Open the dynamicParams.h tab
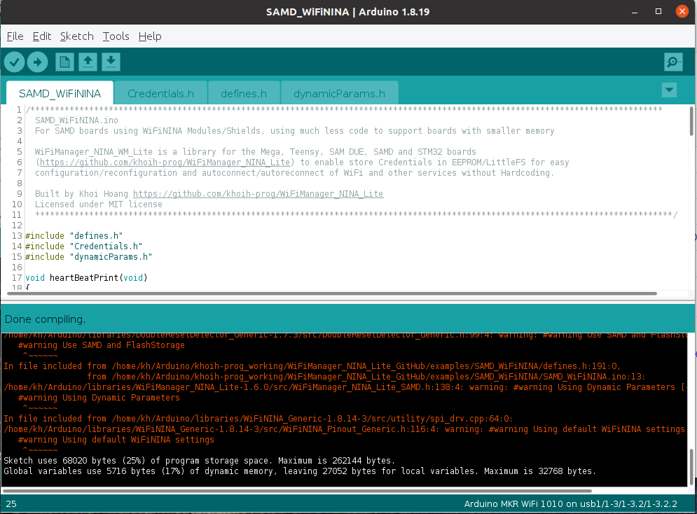This screenshot has height=514, width=697. 339,93
